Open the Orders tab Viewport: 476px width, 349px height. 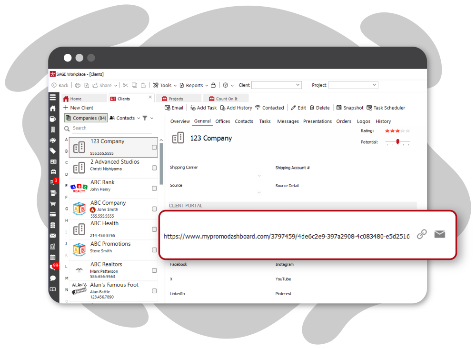tap(344, 121)
